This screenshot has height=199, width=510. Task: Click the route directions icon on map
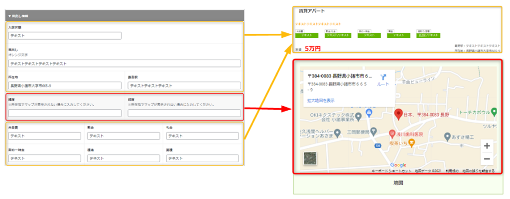(x=383, y=77)
